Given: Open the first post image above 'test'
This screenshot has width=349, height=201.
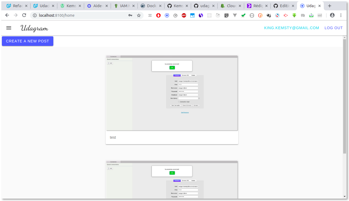Looking at the screenshot, I should [x=172, y=93].
